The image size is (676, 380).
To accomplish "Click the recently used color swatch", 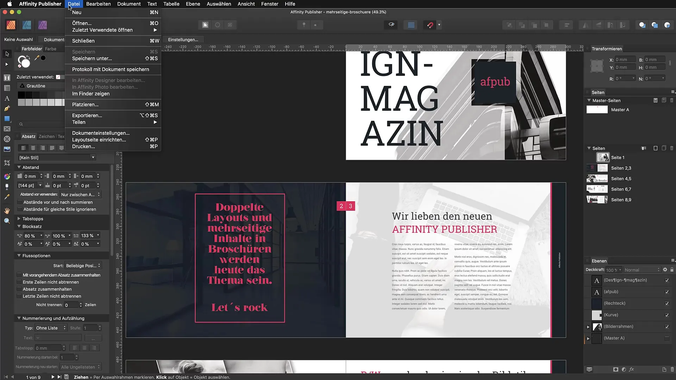I will coord(58,77).
